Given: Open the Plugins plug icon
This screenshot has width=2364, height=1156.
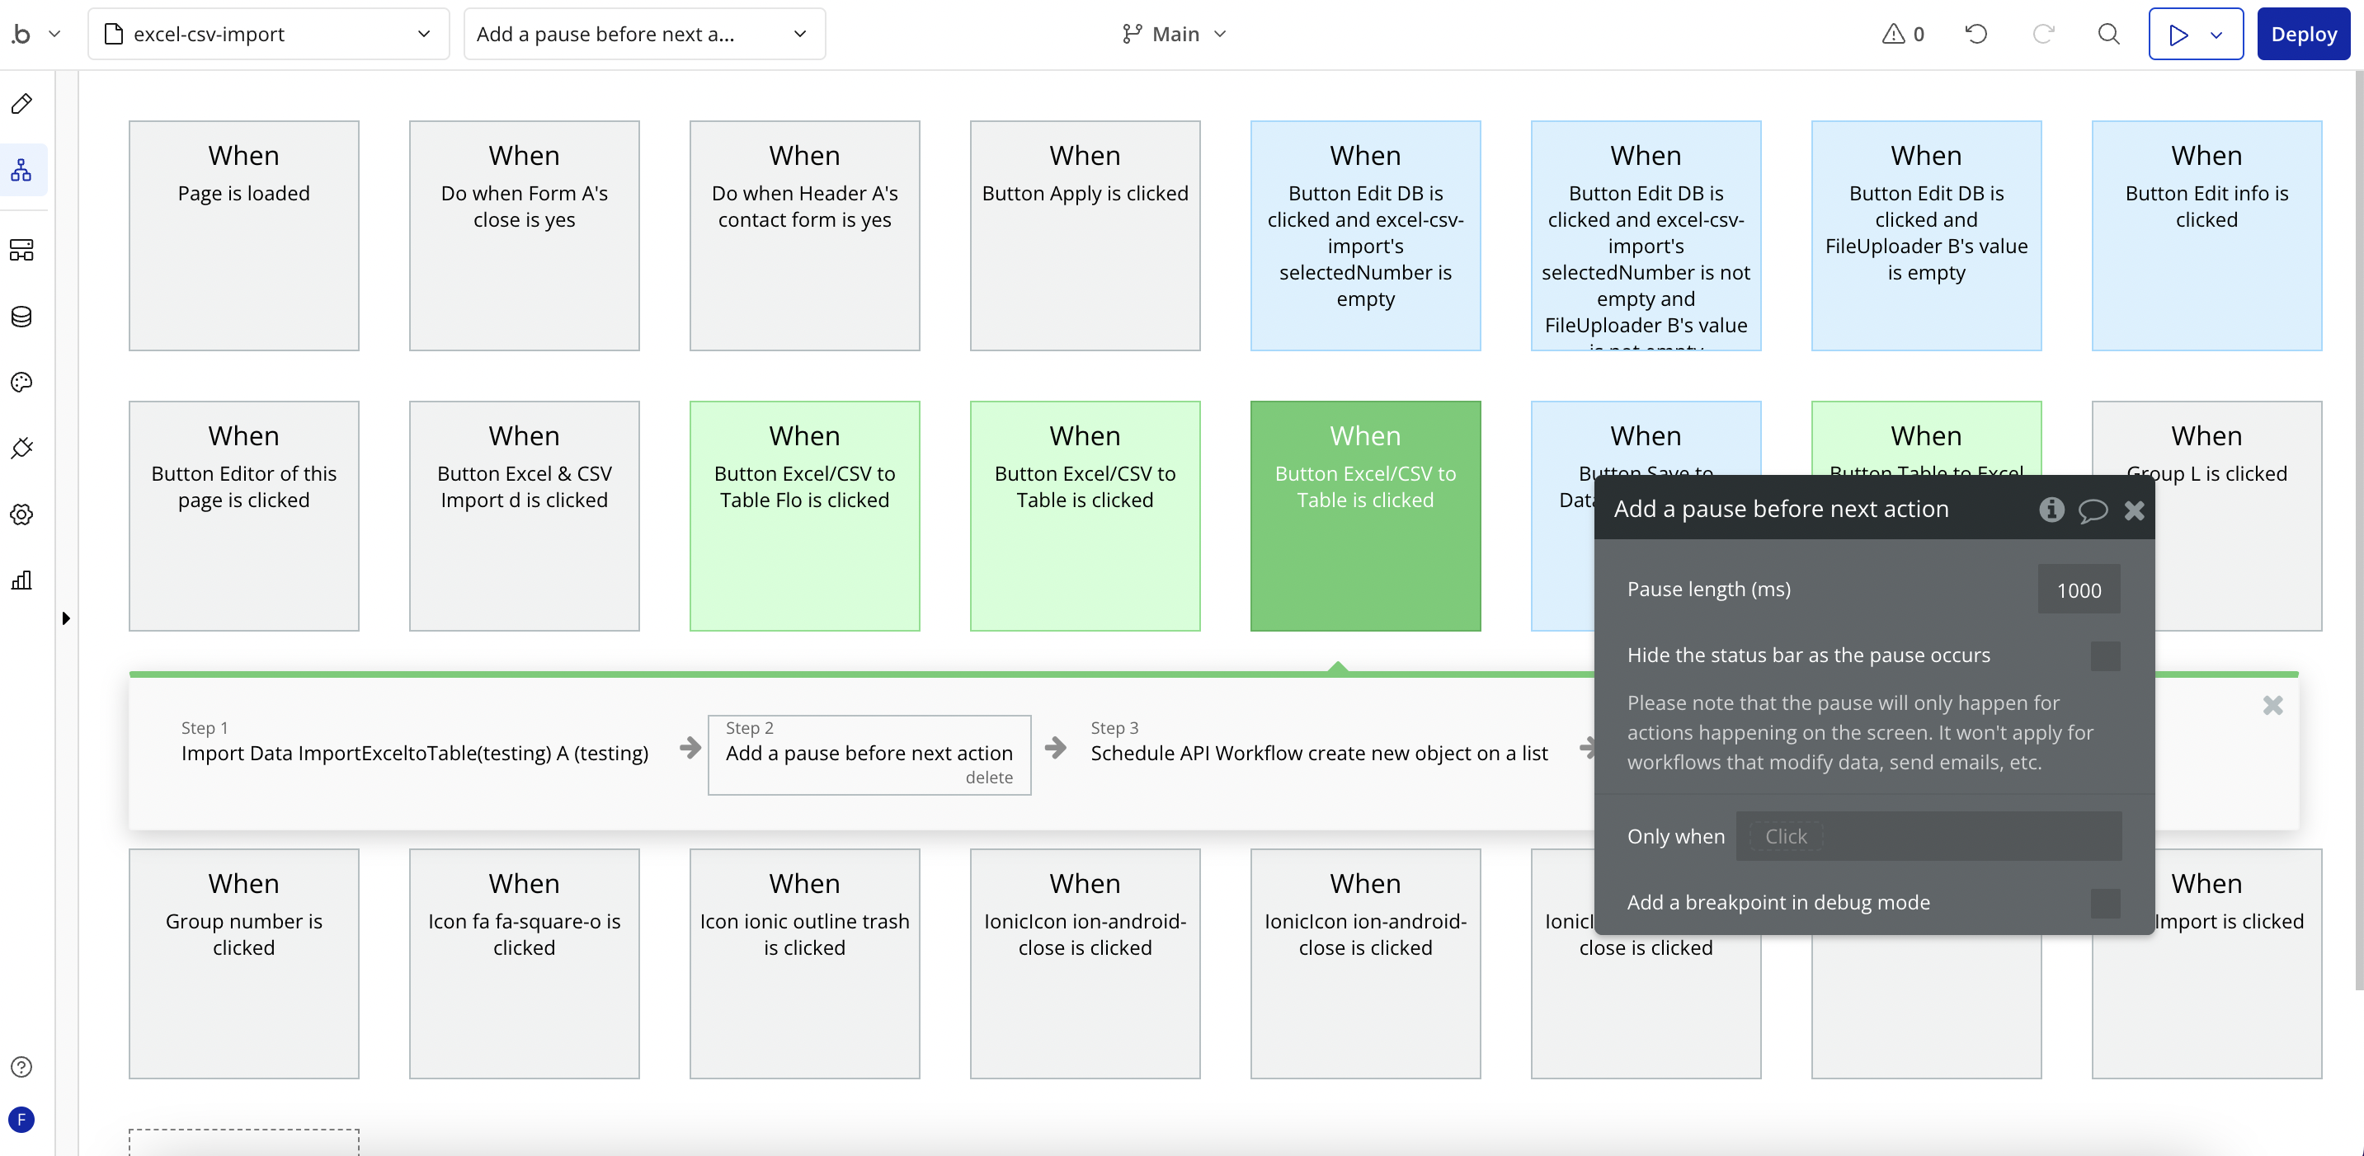Looking at the screenshot, I should (22, 448).
